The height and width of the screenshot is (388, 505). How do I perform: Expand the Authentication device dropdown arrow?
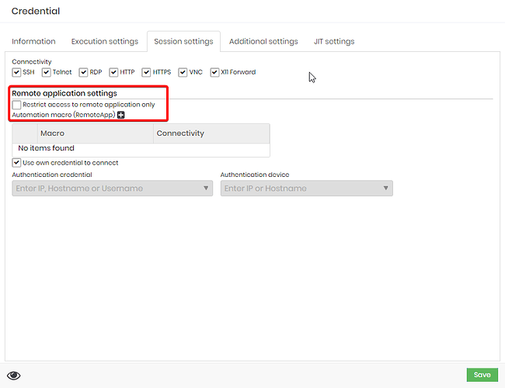[385, 189]
